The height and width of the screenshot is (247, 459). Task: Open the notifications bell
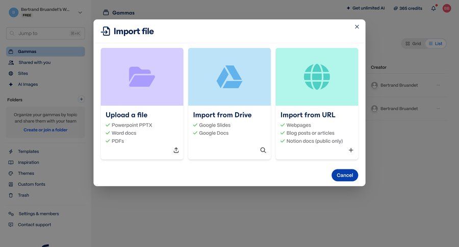pos(433,8)
